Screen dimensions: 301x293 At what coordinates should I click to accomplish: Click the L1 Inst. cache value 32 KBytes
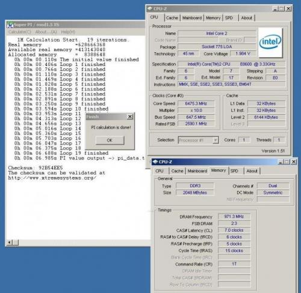(x=266, y=110)
